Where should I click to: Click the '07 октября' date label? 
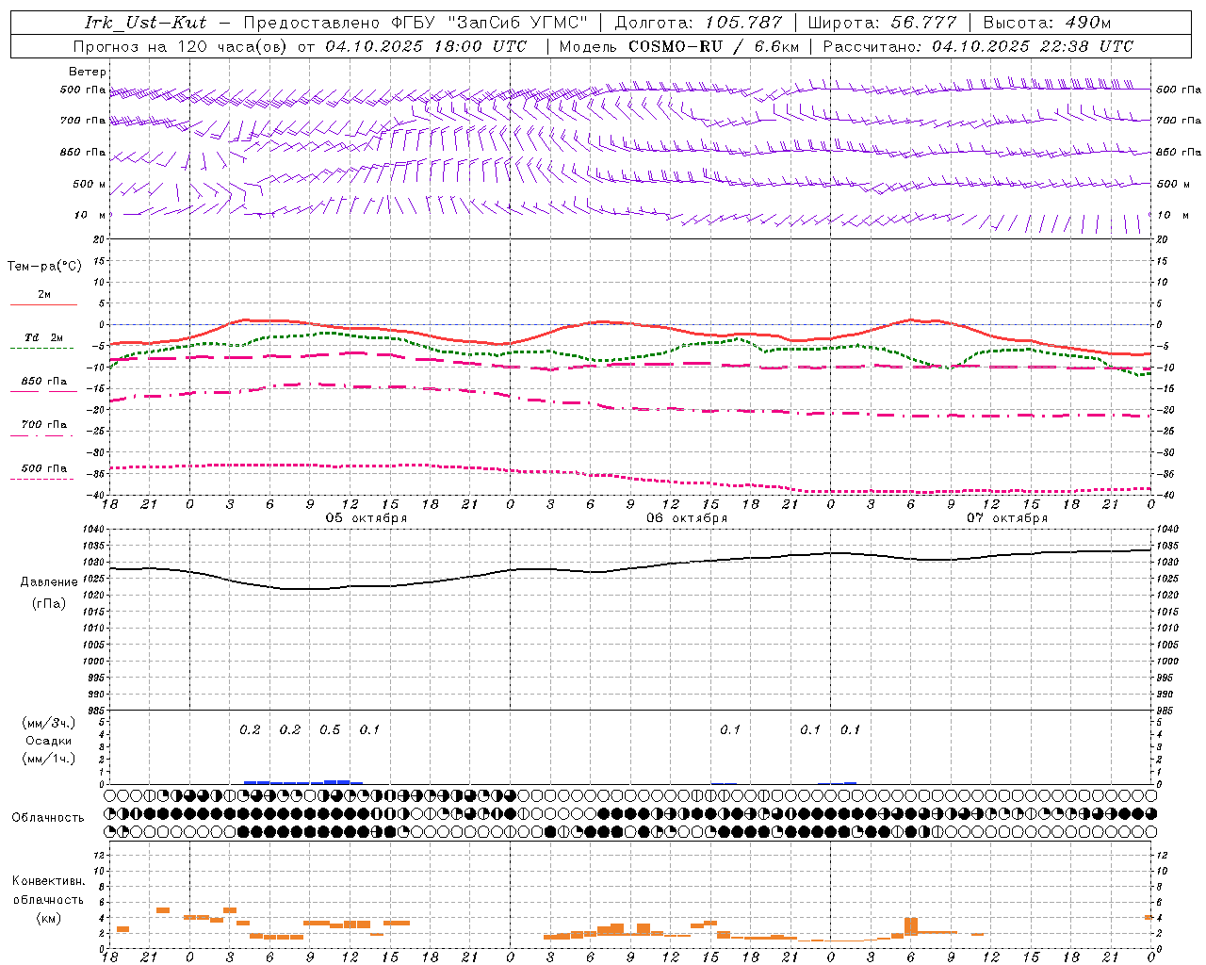(x=1007, y=517)
